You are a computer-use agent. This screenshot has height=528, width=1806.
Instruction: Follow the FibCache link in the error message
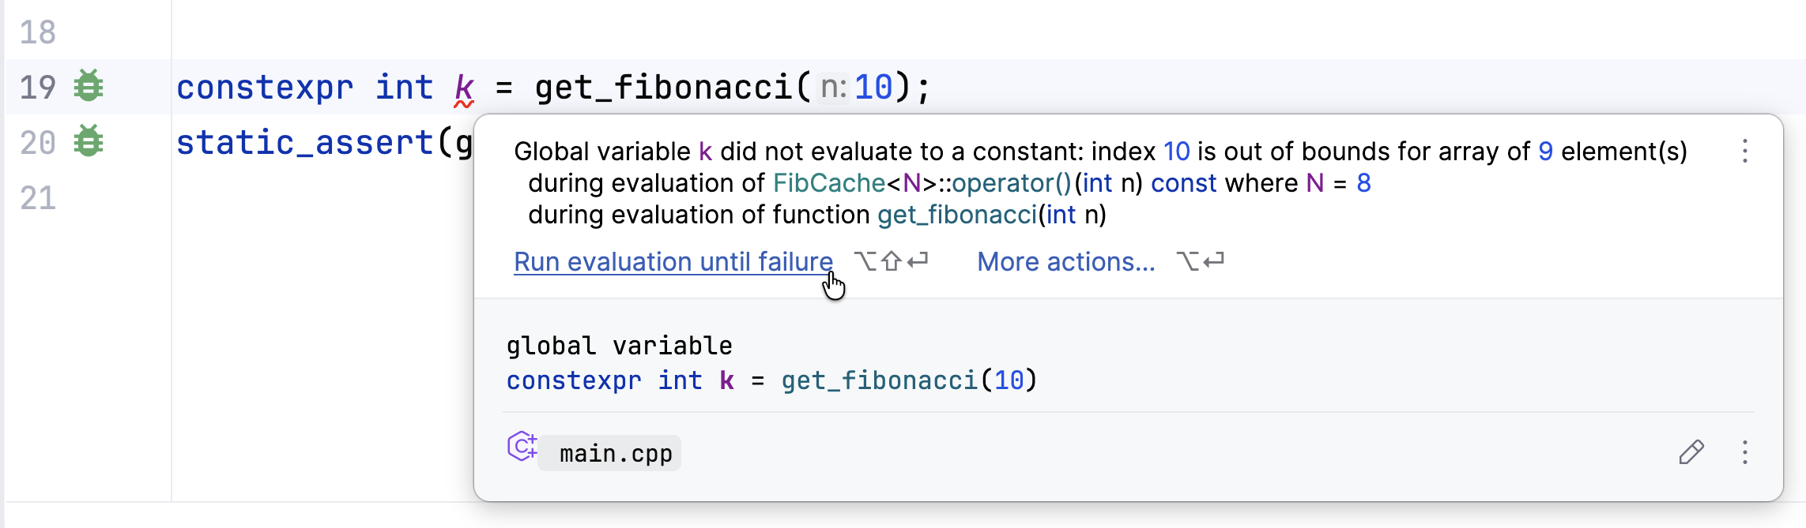(828, 183)
